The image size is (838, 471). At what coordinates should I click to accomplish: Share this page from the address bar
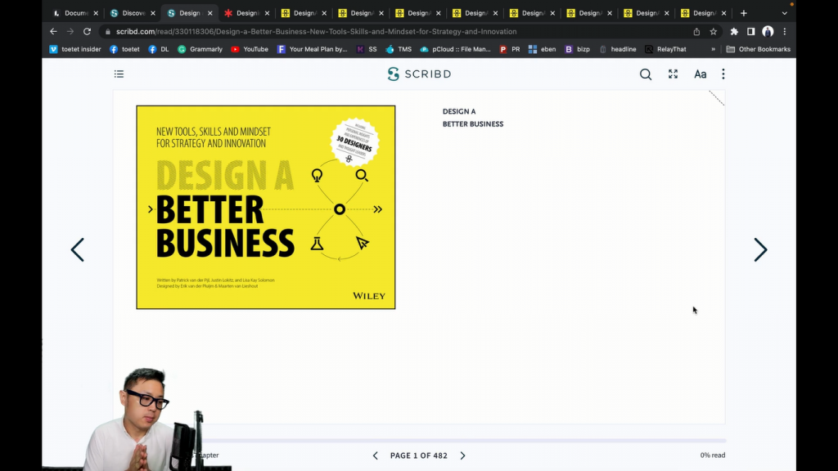tap(696, 32)
